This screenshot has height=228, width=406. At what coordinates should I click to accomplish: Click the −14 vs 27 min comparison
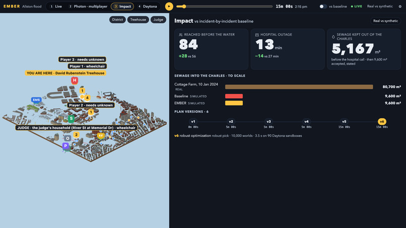(x=266, y=56)
